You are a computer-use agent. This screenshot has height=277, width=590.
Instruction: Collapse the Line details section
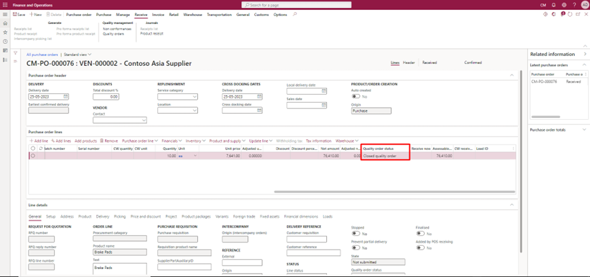[x=511, y=204]
